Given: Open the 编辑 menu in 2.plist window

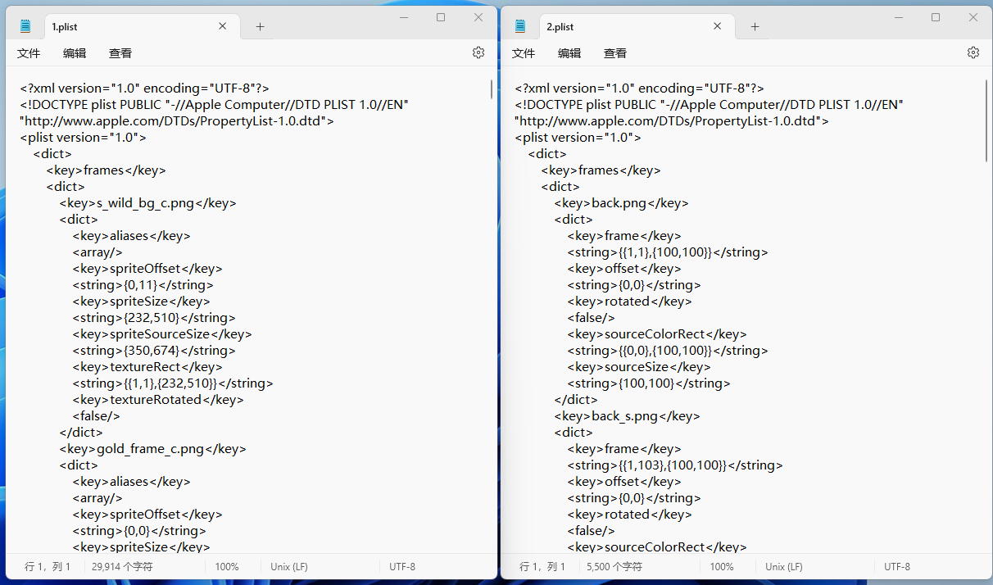Looking at the screenshot, I should (x=569, y=52).
